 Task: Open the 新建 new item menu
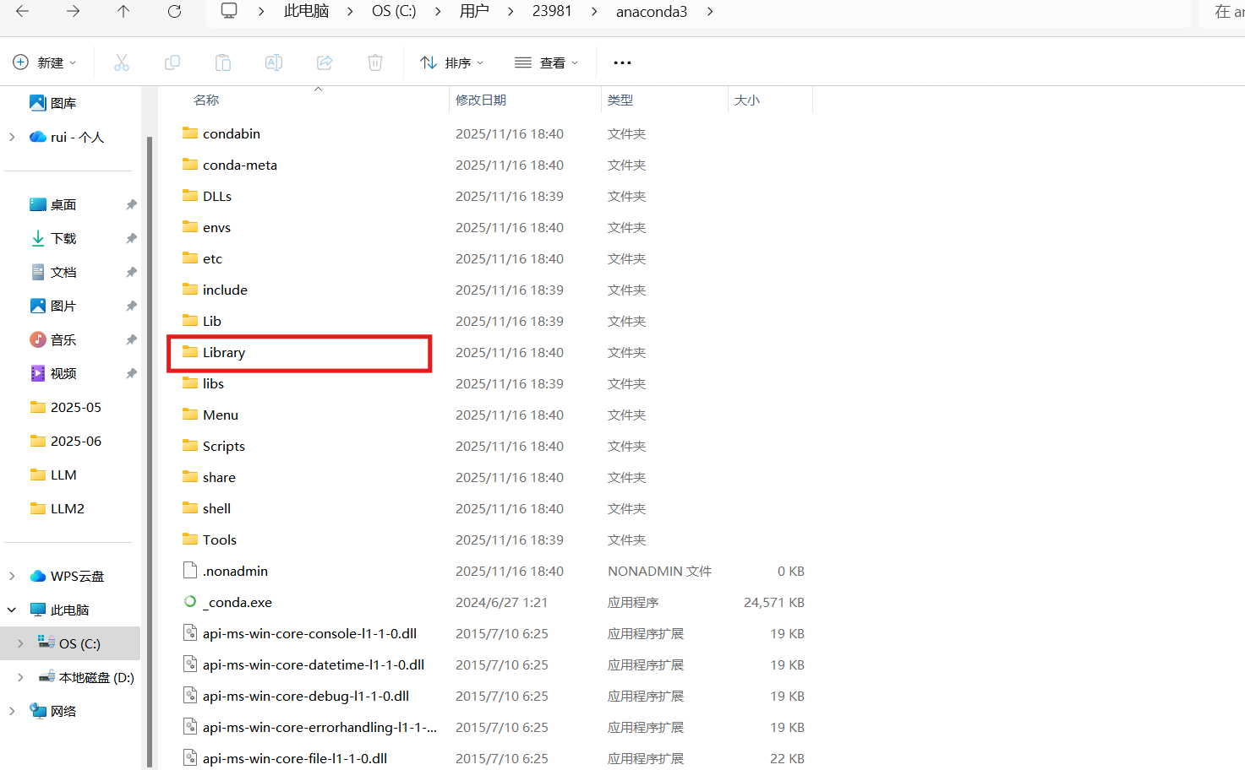[45, 62]
